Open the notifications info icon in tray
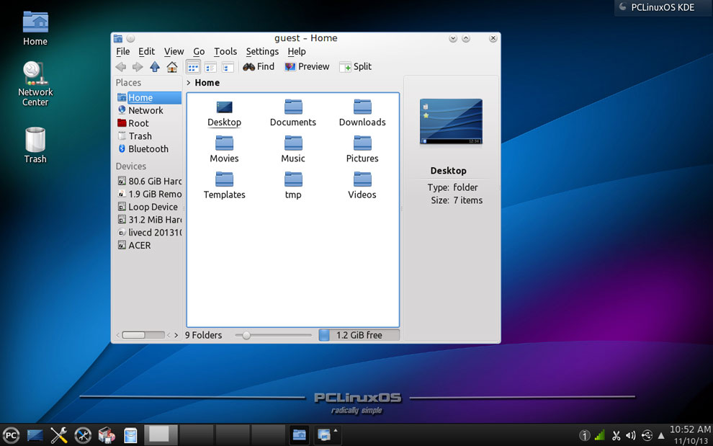Image resolution: width=713 pixels, height=446 pixels. pos(584,435)
